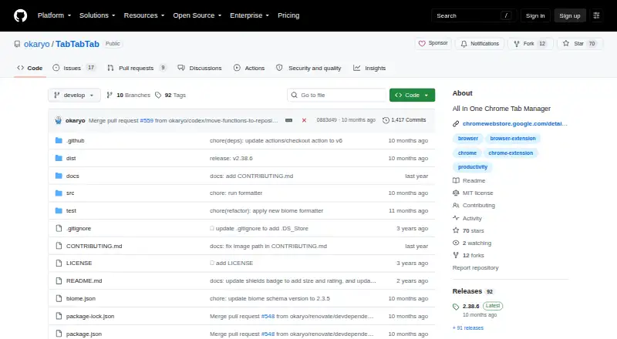Screen dimensions: 617x339
Task: Select the chrome-extension topic tag
Action: pyautogui.click(x=511, y=153)
